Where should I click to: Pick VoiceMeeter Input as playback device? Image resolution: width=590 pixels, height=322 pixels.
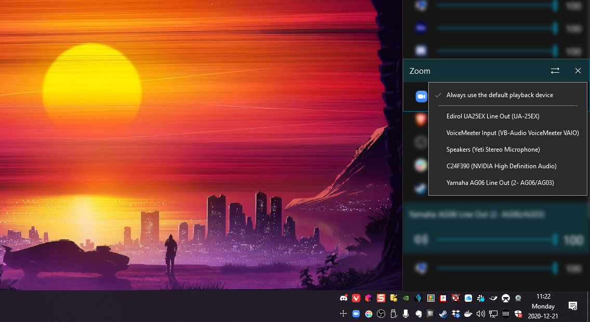[507, 132]
